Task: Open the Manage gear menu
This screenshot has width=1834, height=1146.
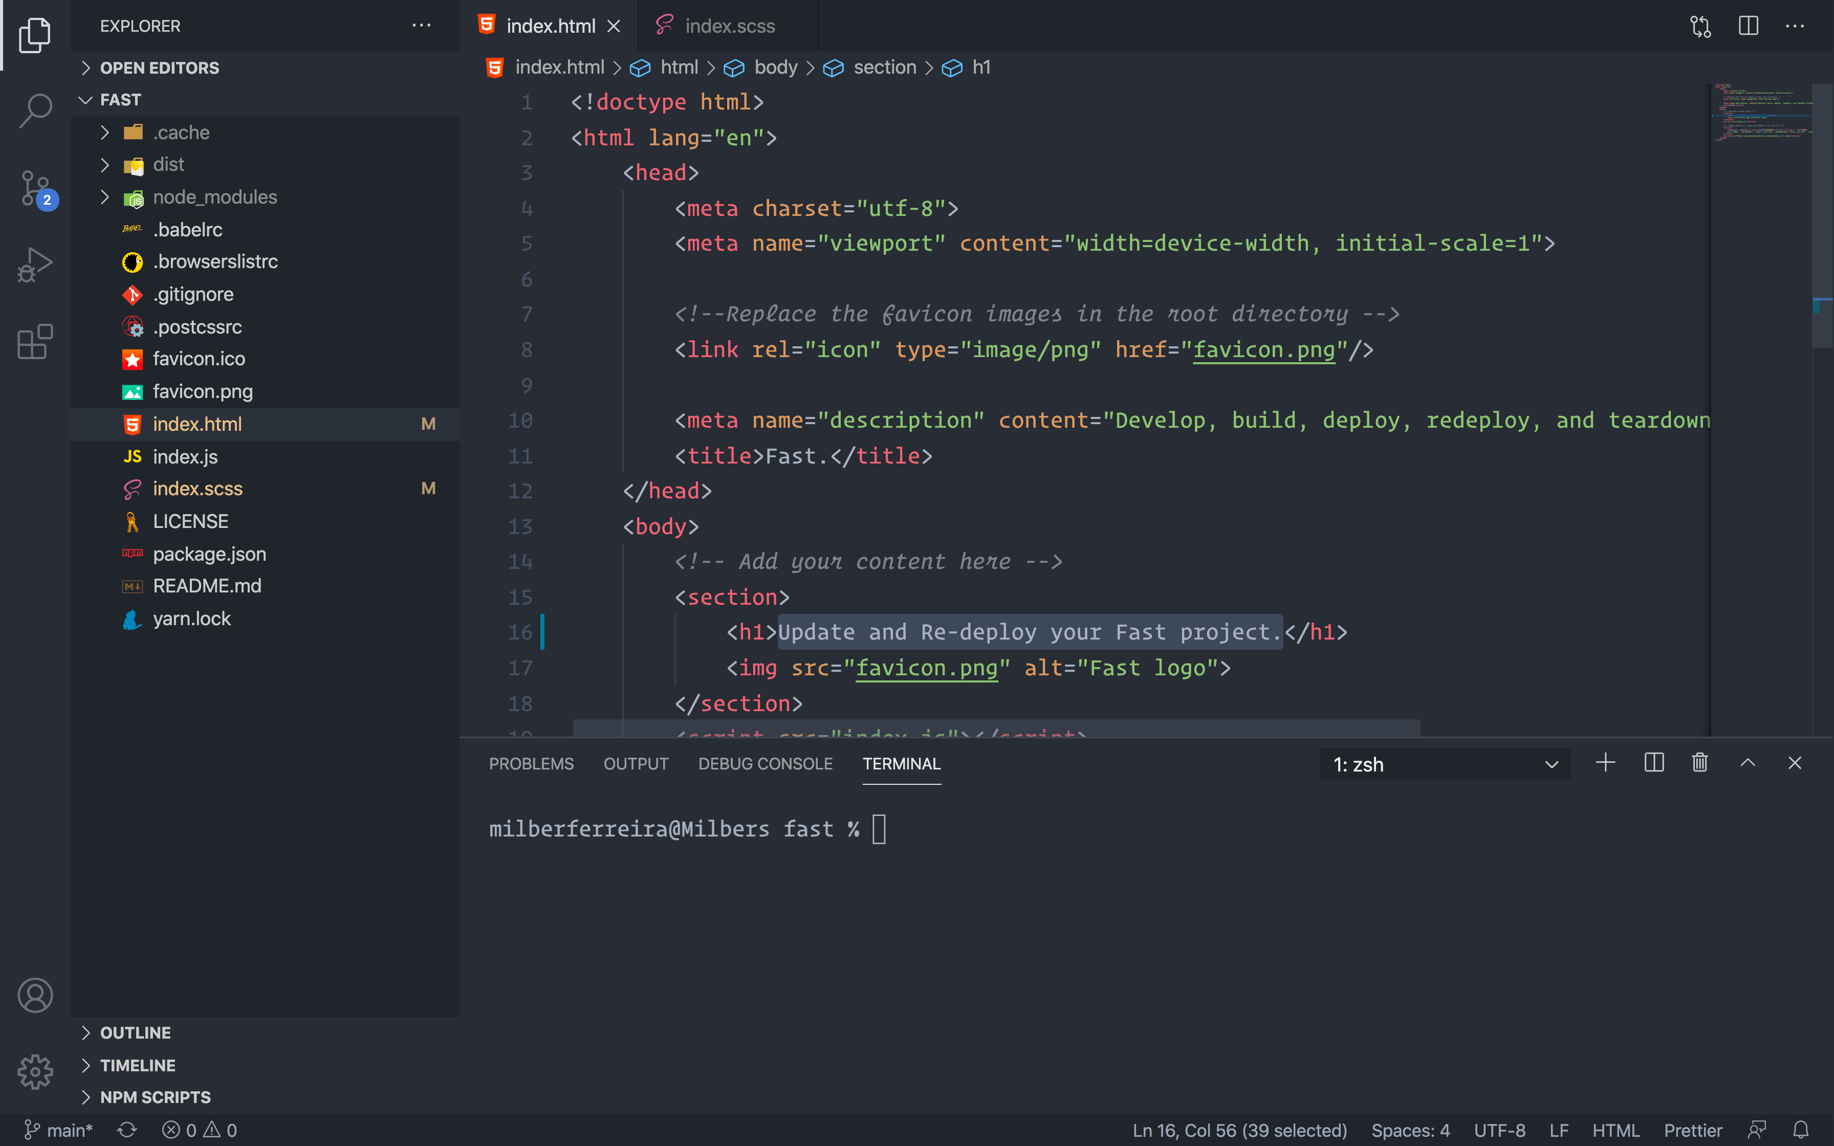Action: pyautogui.click(x=35, y=1072)
